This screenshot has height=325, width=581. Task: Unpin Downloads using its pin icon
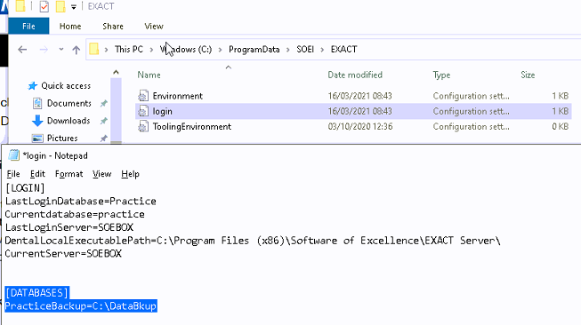pos(104,121)
